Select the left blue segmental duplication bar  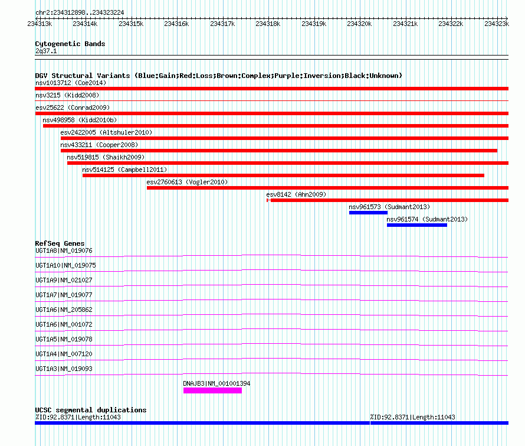click(202, 423)
